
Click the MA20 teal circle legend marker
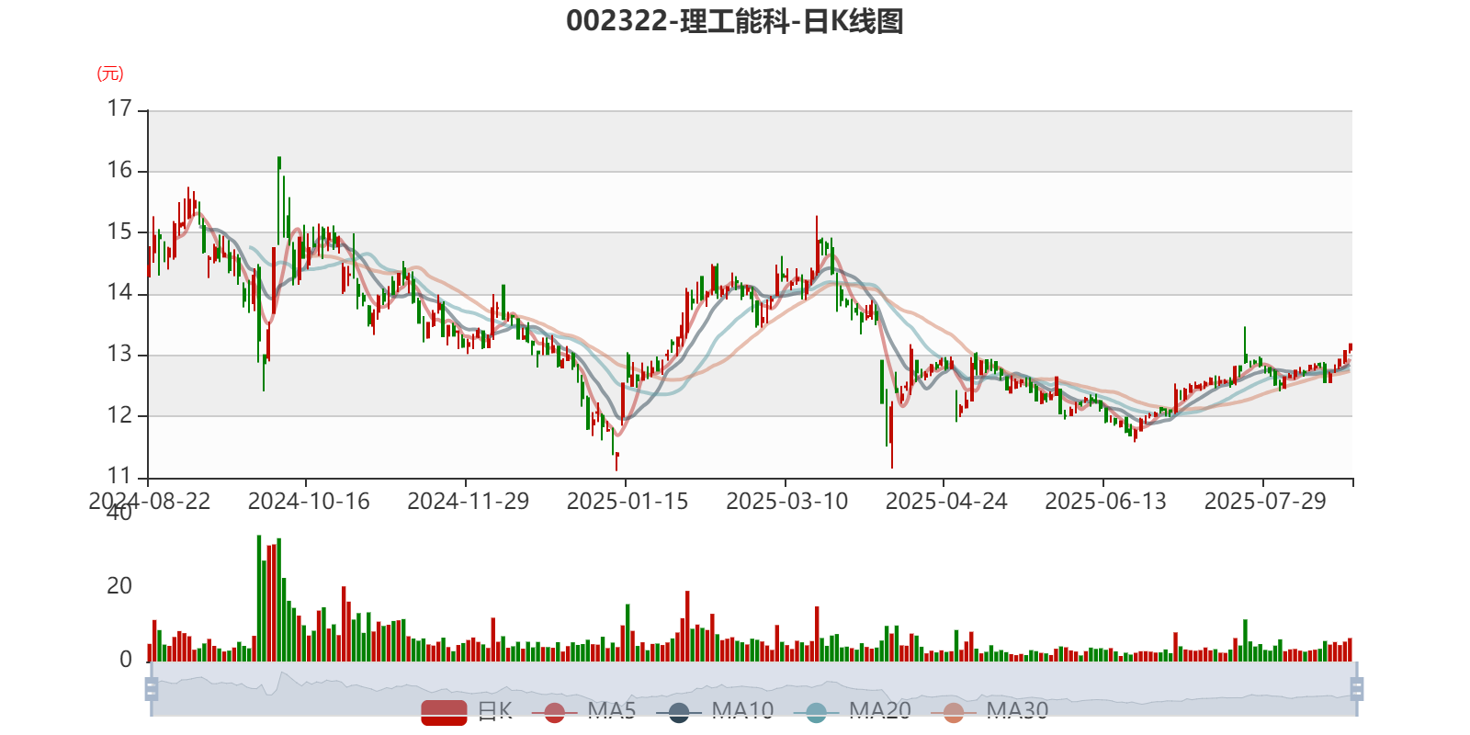click(816, 712)
